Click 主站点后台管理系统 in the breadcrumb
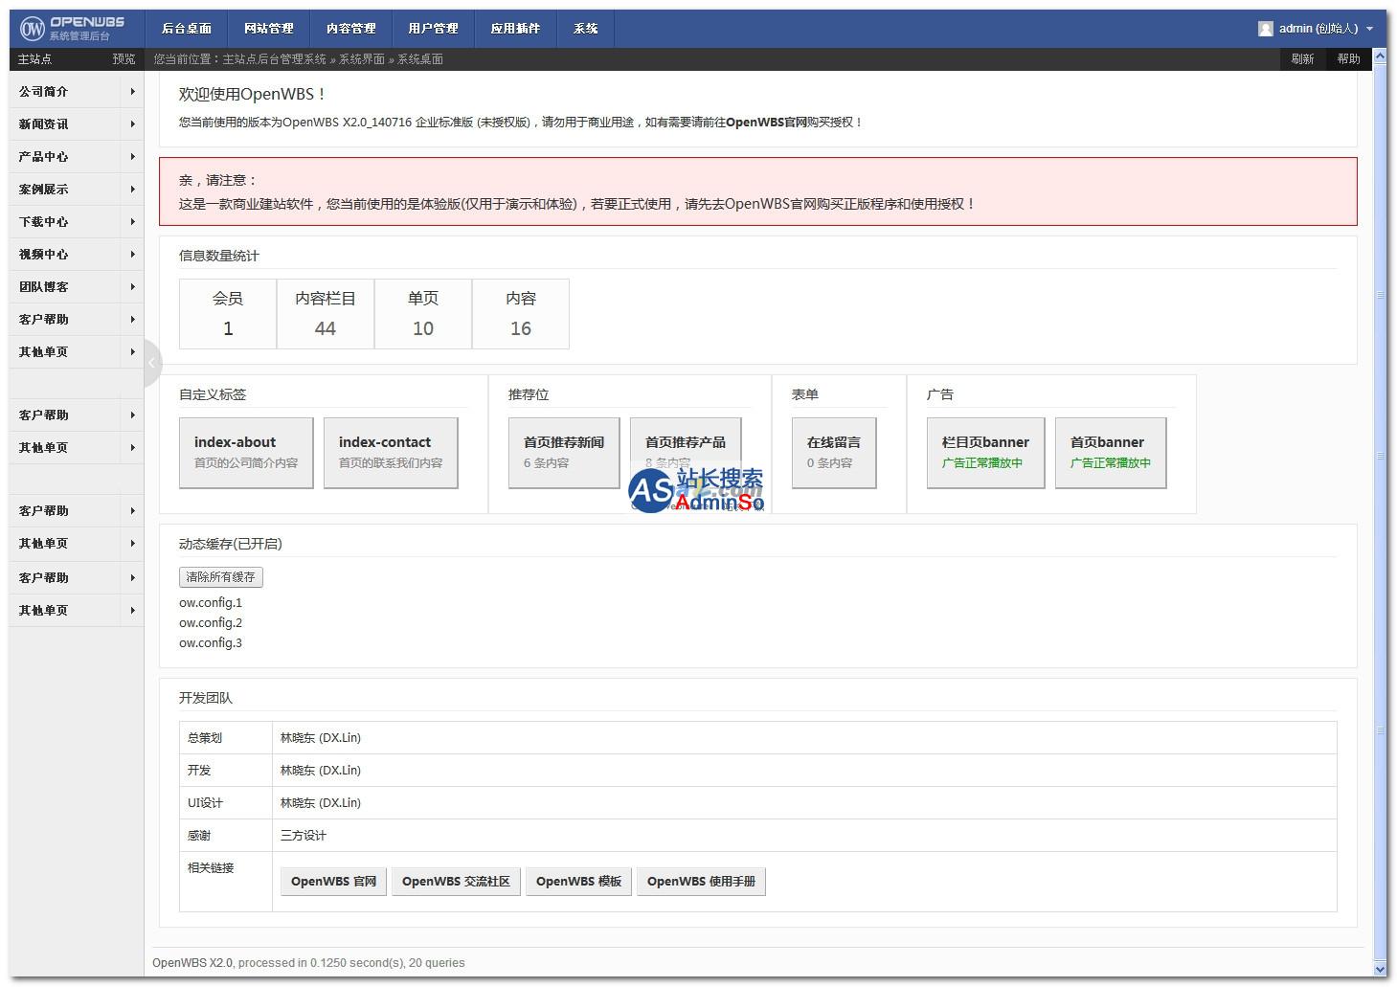This screenshot has height=987, width=1397. (x=275, y=59)
